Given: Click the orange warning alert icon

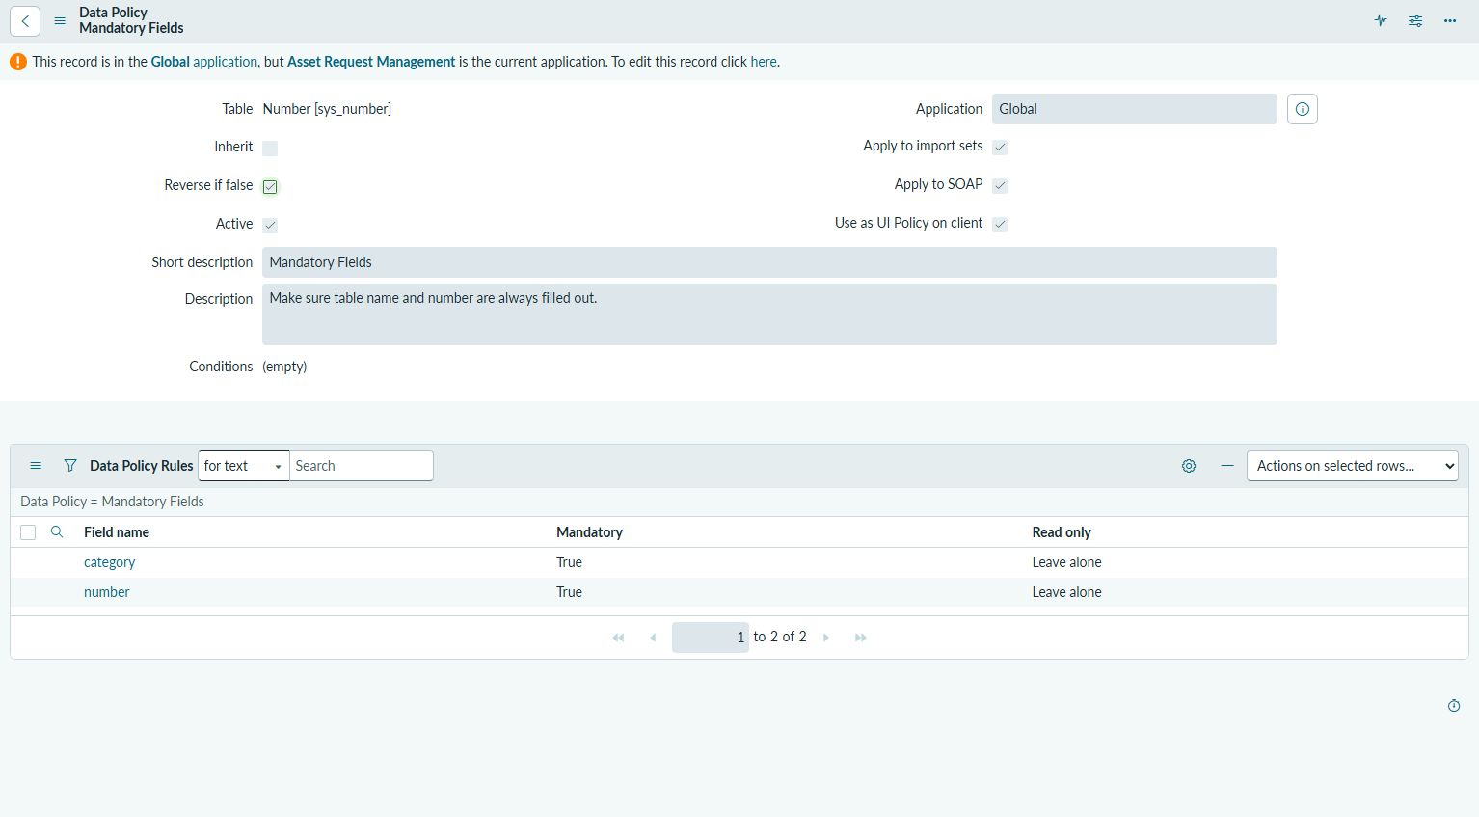Looking at the screenshot, I should click(18, 62).
